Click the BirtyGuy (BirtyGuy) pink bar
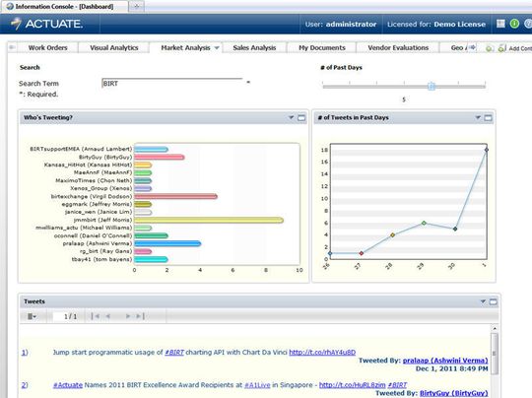 click(x=160, y=157)
